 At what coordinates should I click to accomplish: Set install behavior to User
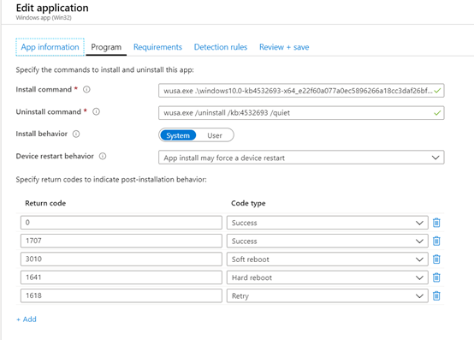(215, 135)
